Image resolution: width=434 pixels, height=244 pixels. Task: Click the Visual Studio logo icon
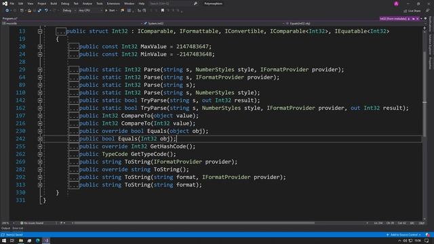(5, 3)
